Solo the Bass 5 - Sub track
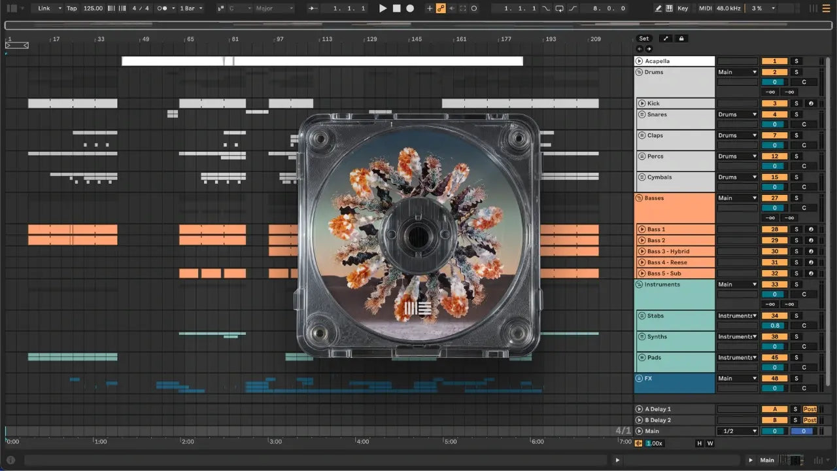Viewport: 837px width, 471px height. [796, 273]
